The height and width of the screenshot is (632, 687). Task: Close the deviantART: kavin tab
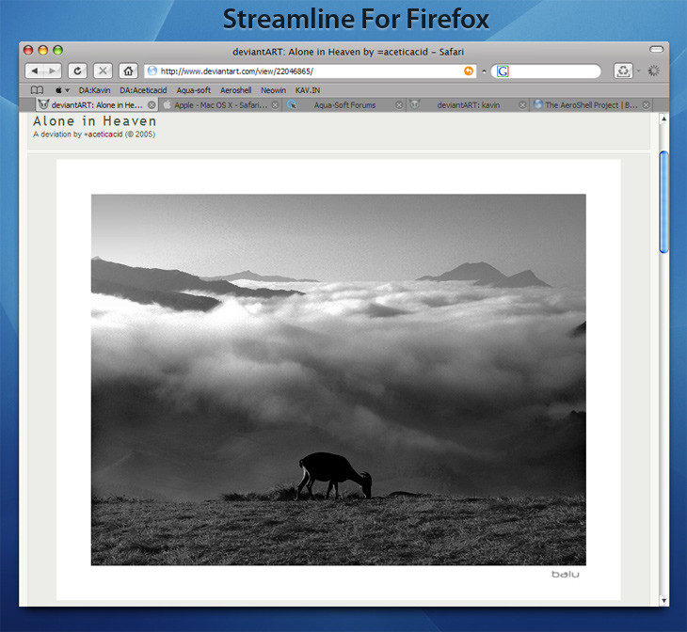(x=522, y=105)
